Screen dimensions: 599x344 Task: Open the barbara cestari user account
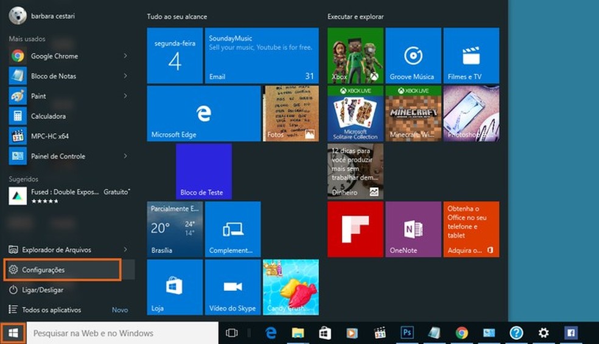[x=42, y=16]
